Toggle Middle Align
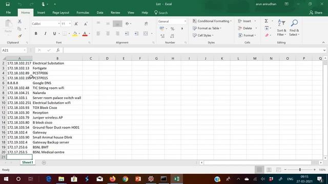The height and width of the screenshot is (184, 328). point(108,24)
